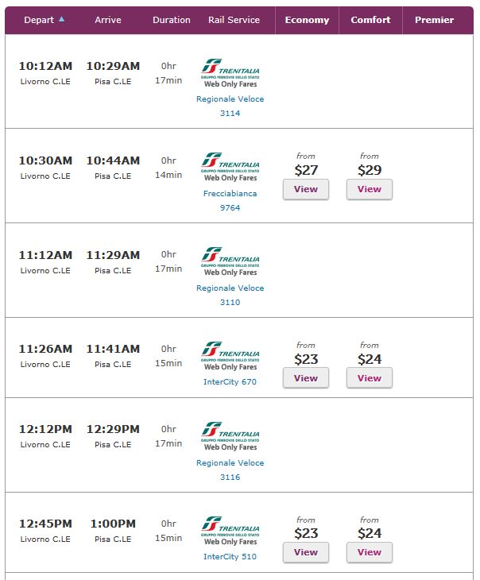Click the Trenitalia logo for train 3114
This screenshot has width=480, height=580.
(230, 73)
